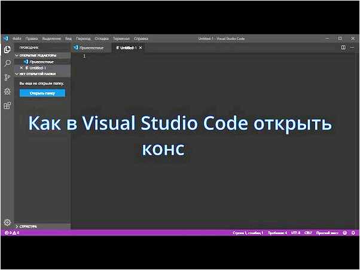360x270 pixels.
Task: Open the Search view in activity bar
Action: click(7, 63)
